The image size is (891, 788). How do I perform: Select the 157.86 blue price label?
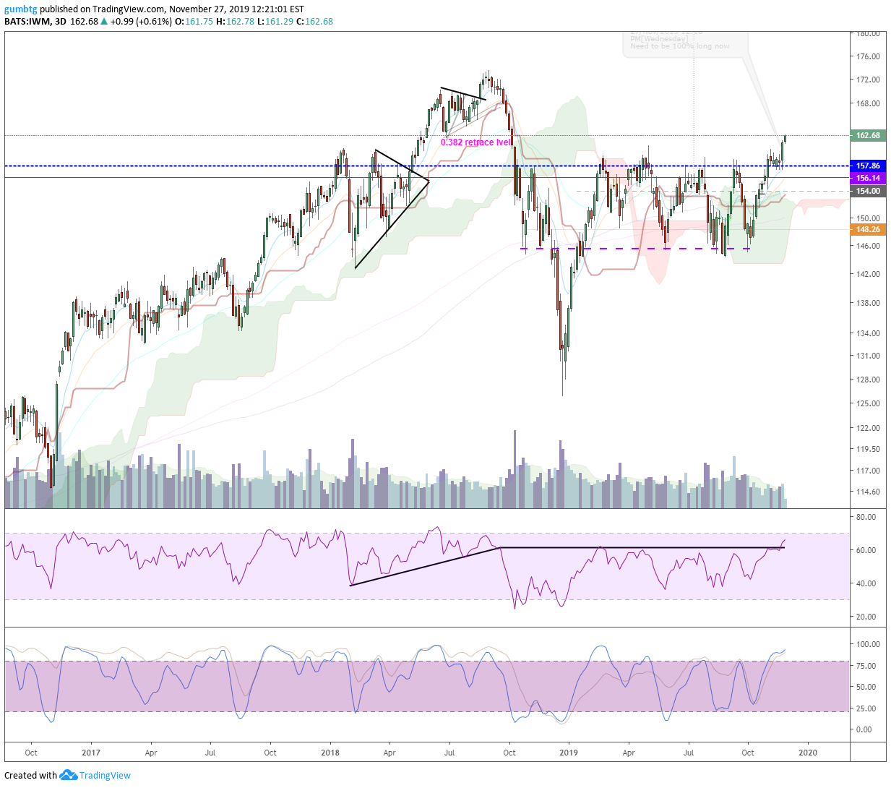(868, 166)
